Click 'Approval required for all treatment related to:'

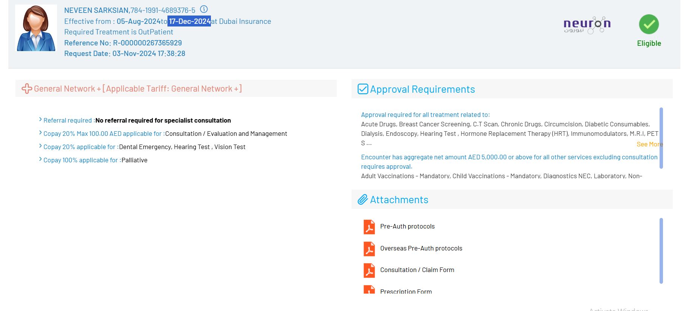(x=425, y=115)
